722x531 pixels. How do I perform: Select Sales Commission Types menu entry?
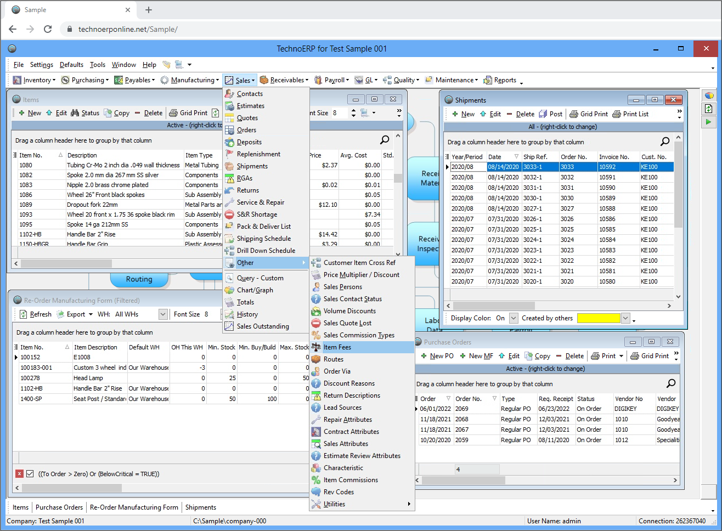[359, 335]
